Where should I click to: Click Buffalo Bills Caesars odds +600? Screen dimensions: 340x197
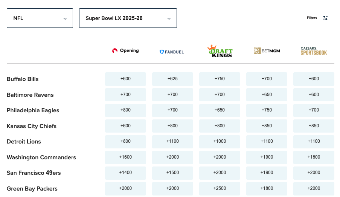pyautogui.click(x=314, y=79)
